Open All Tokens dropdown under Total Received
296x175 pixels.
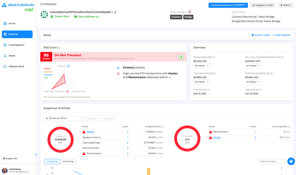(x=253, y=82)
